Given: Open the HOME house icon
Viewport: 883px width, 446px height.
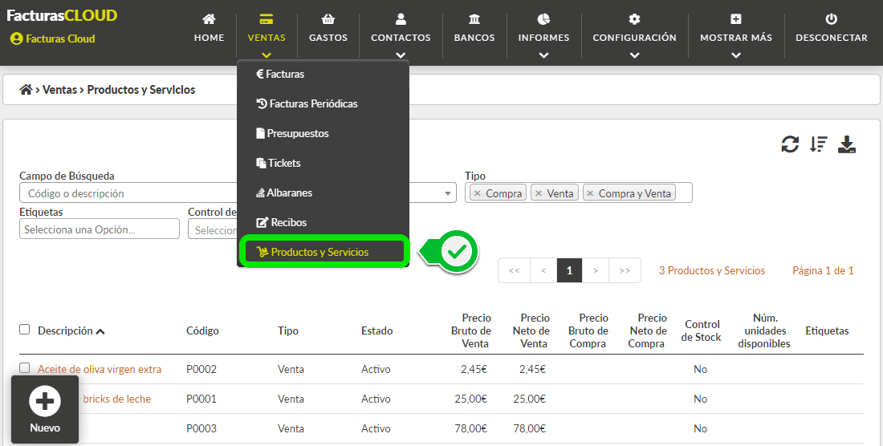Looking at the screenshot, I should (x=209, y=19).
